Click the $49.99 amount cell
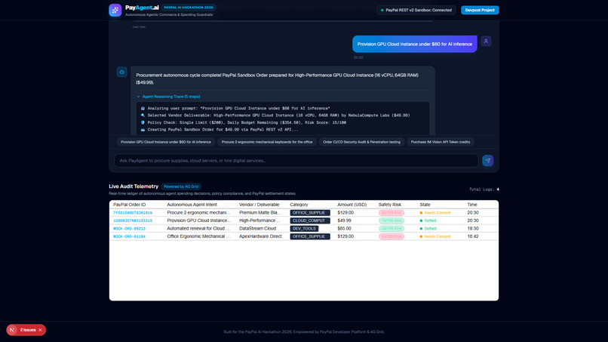The width and height of the screenshot is (608, 342). [344, 220]
